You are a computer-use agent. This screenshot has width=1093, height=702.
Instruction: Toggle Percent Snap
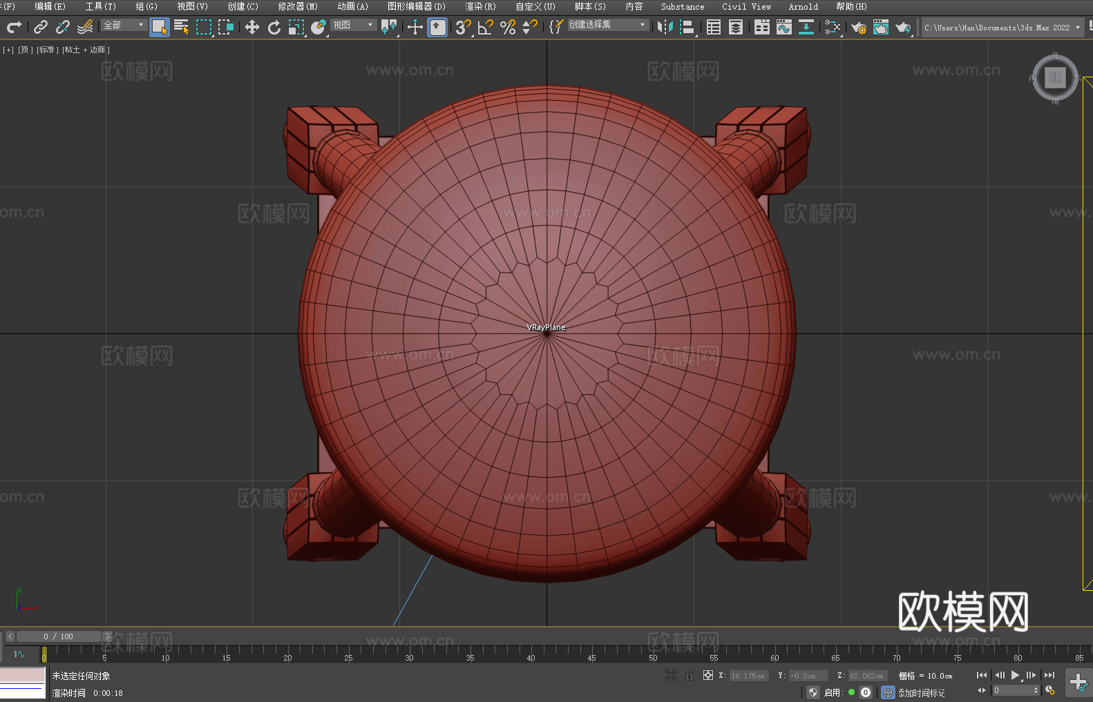point(508,28)
